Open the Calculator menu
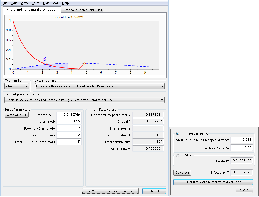 click(x=50, y=3)
